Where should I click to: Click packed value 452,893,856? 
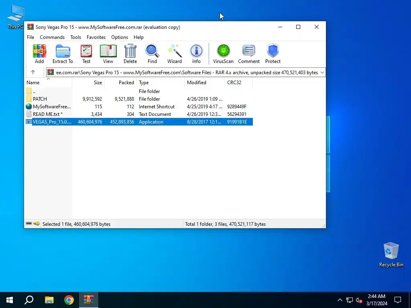(122, 122)
